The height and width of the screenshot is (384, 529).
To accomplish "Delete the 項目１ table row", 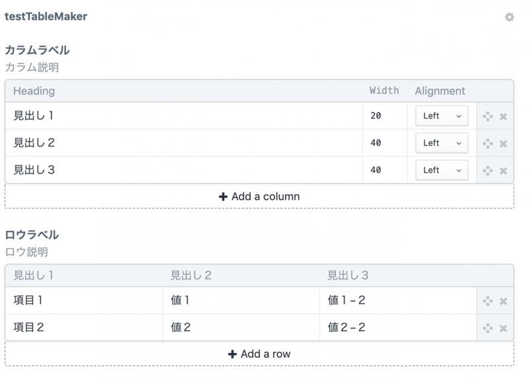I will pyautogui.click(x=503, y=301).
